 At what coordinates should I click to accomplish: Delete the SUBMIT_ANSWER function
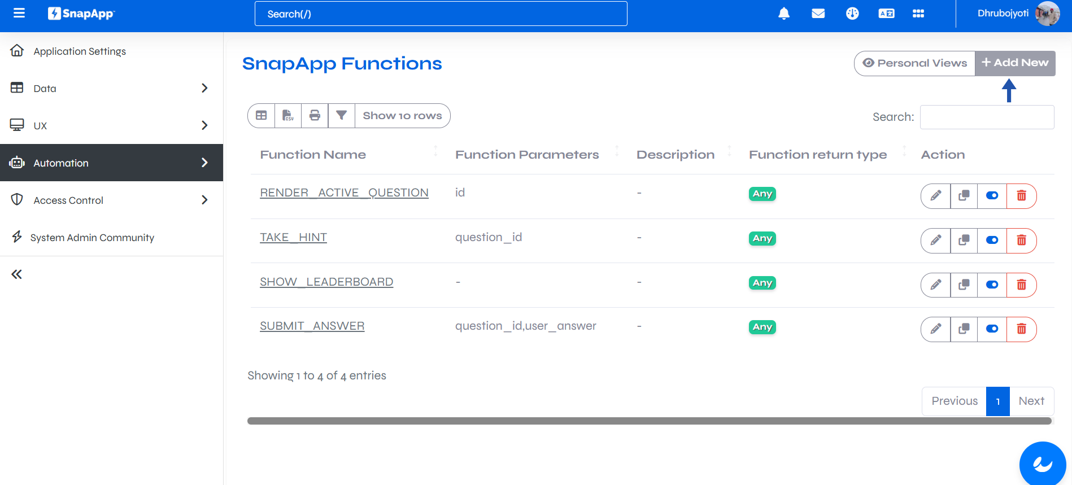click(x=1022, y=329)
